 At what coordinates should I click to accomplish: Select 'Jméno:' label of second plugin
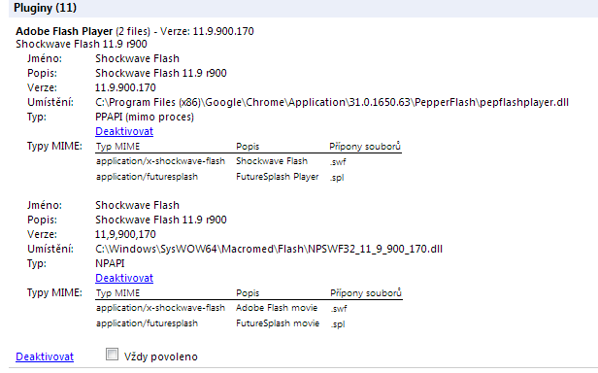pyautogui.click(x=45, y=205)
